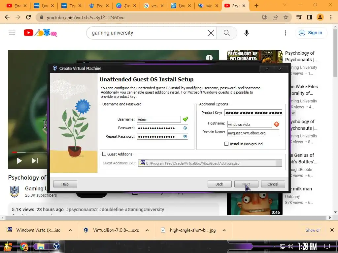Click the install app icon in address bar

coord(265,17)
